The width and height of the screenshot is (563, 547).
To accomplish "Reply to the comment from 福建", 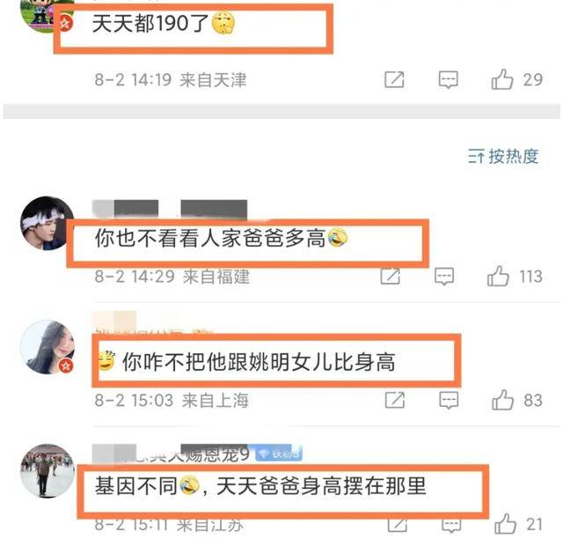I will coord(444,277).
